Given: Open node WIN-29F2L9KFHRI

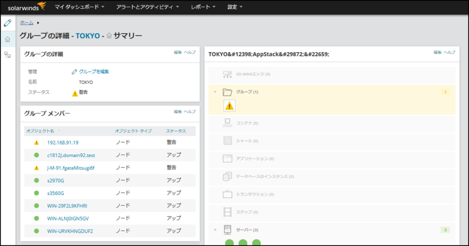Looking at the screenshot, I should click(67, 206).
